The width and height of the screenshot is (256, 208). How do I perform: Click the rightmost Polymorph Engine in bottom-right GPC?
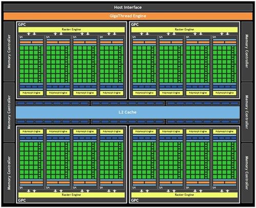(225, 132)
